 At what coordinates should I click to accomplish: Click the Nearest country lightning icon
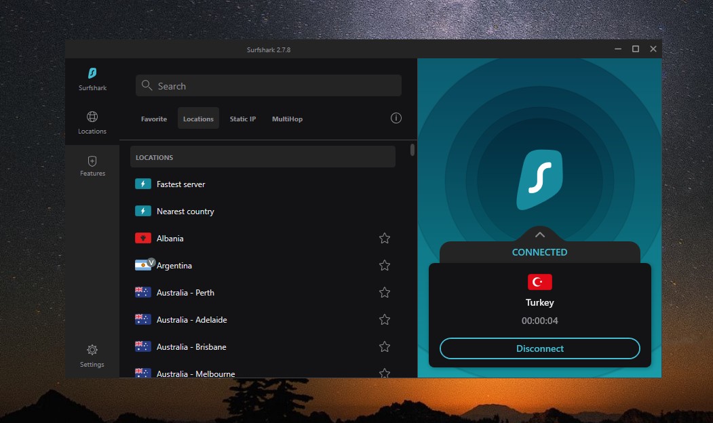(143, 211)
